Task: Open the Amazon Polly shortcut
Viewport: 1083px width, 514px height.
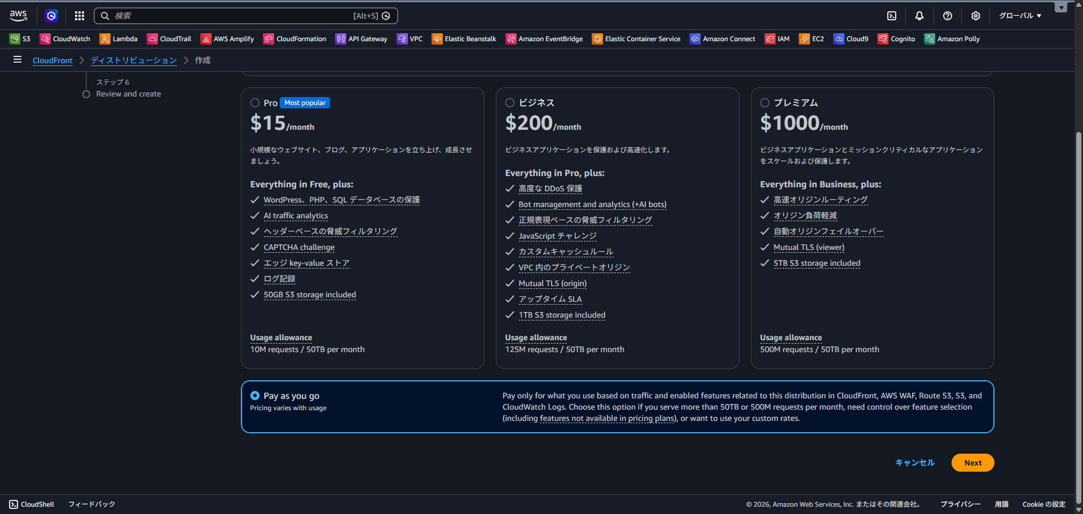Action: click(952, 39)
